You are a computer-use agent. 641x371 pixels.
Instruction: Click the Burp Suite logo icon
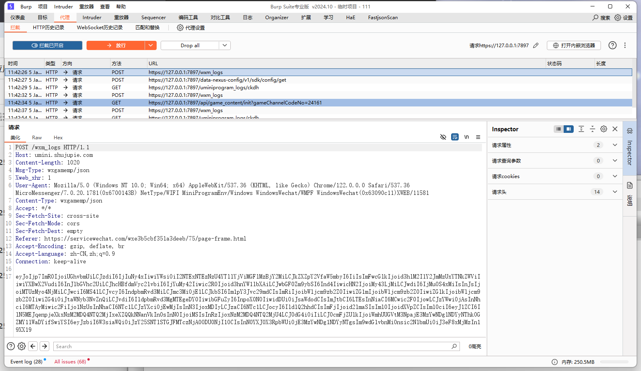11,6
